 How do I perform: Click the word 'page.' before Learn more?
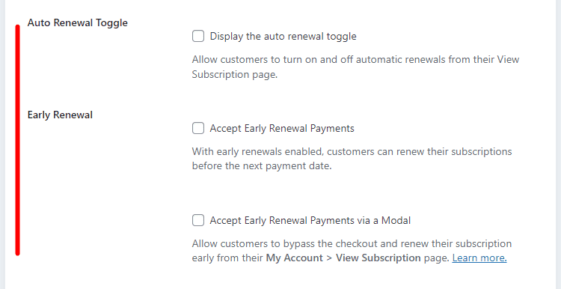pos(437,258)
